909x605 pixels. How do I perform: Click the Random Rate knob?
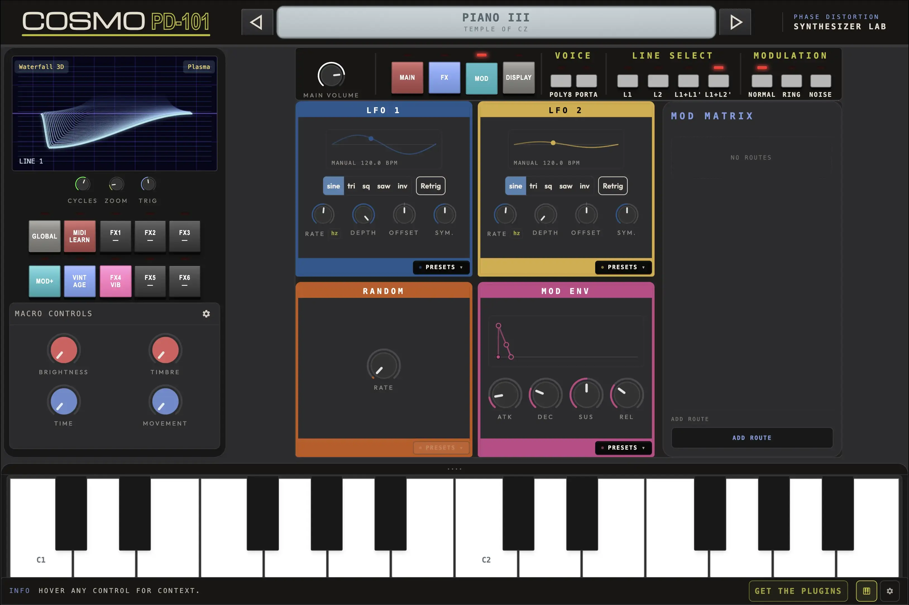(384, 365)
